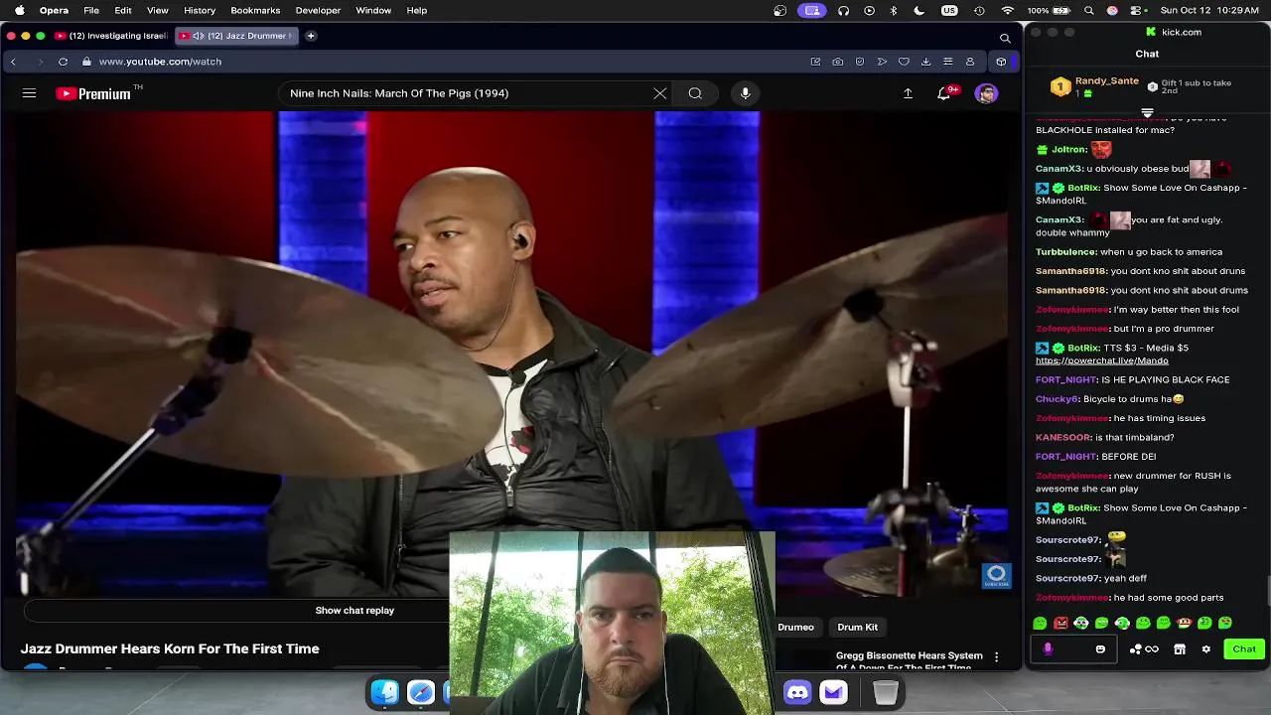Open Spotlight search in menu bar
The height and width of the screenshot is (715, 1271).
point(1089,10)
